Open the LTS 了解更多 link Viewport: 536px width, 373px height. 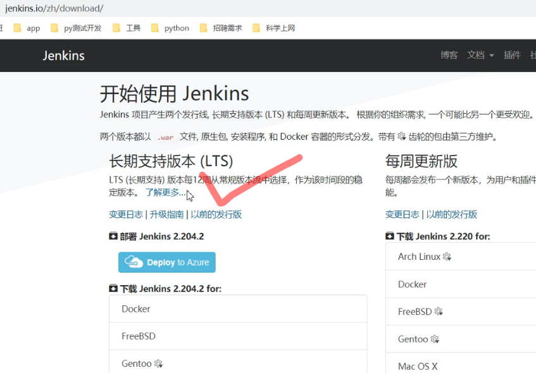pos(165,193)
